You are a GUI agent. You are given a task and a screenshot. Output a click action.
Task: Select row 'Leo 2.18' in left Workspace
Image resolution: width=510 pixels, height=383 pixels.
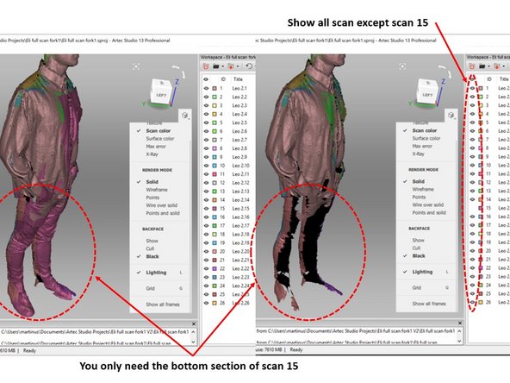point(228,235)
